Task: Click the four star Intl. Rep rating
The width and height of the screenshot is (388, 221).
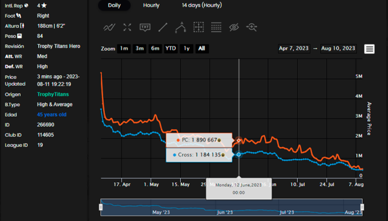Action: [42, 6]
